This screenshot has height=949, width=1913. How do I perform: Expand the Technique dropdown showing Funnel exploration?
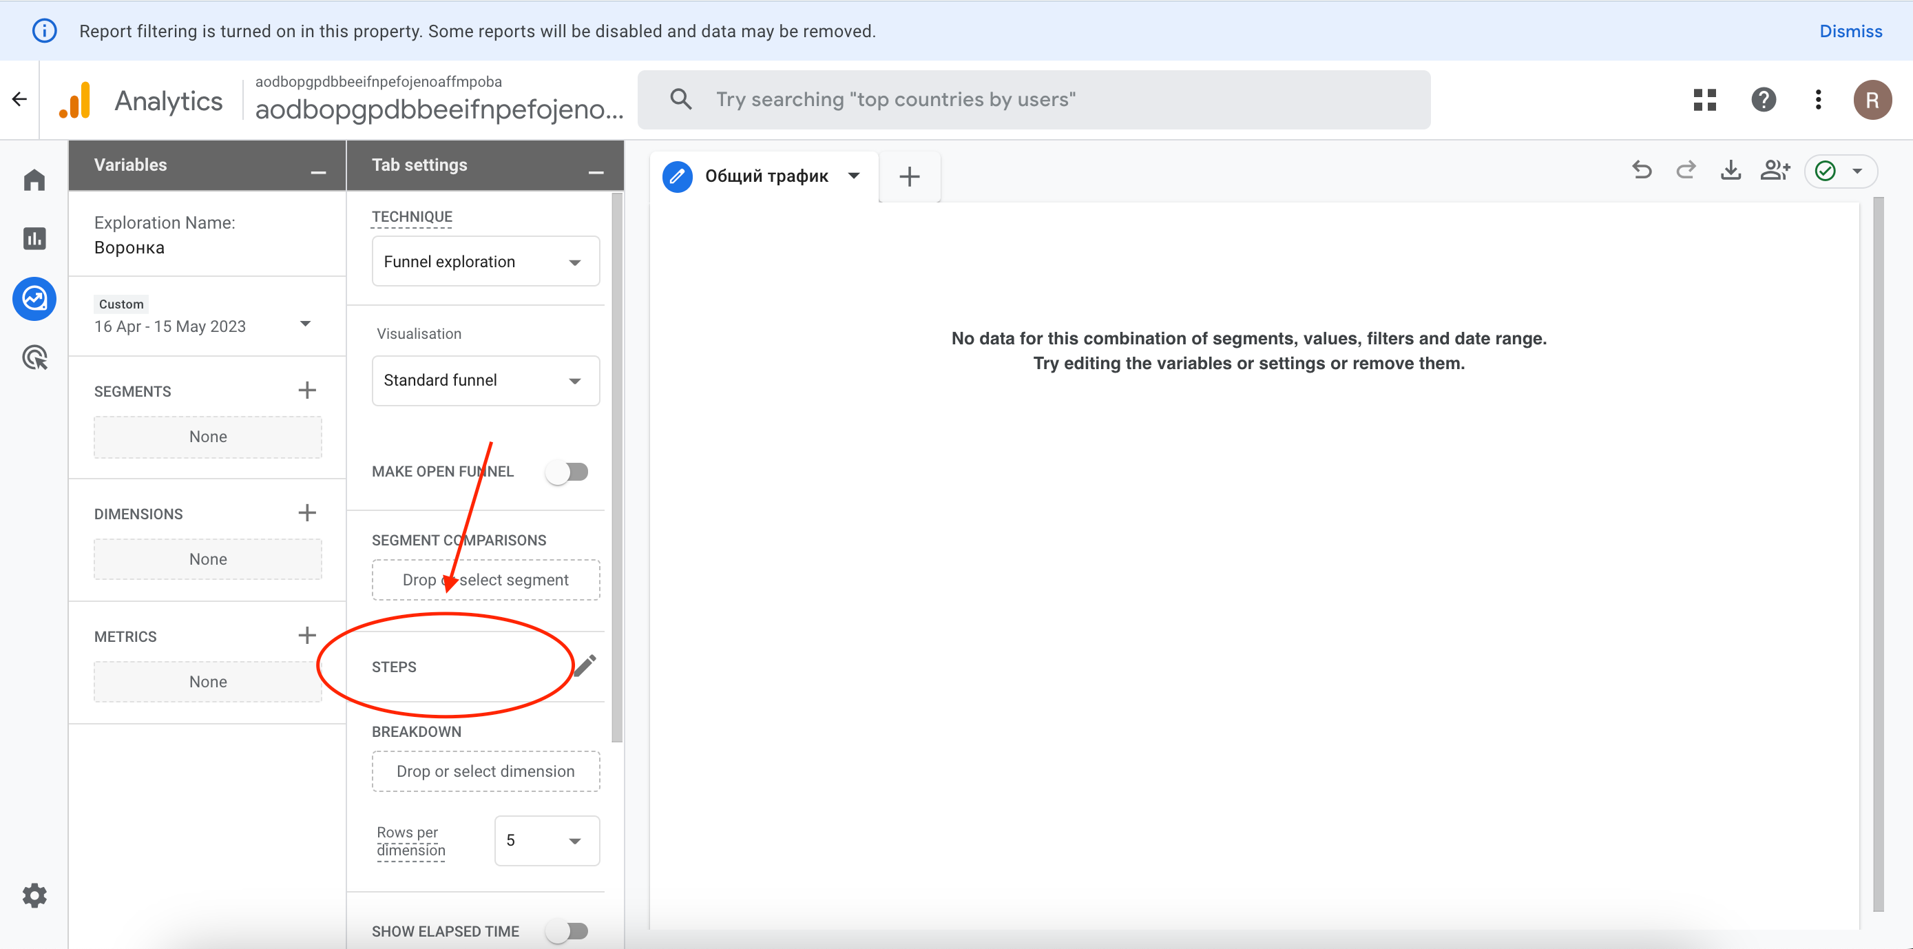485,262
